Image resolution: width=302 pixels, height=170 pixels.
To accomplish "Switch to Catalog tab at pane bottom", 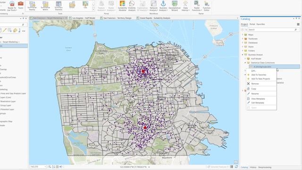I will pyautogui.click(x=244, y=167).
